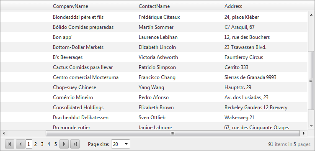
Task: Click the horizontal scrollbar left arrow
Action: [3, 133]
